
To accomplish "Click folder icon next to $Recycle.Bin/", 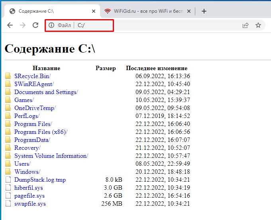I will point(8,76).
